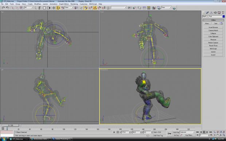The width and height of the screenshot is (226, 141).
Task: Activate the Select and Scale tool
Action: [62, 8]
